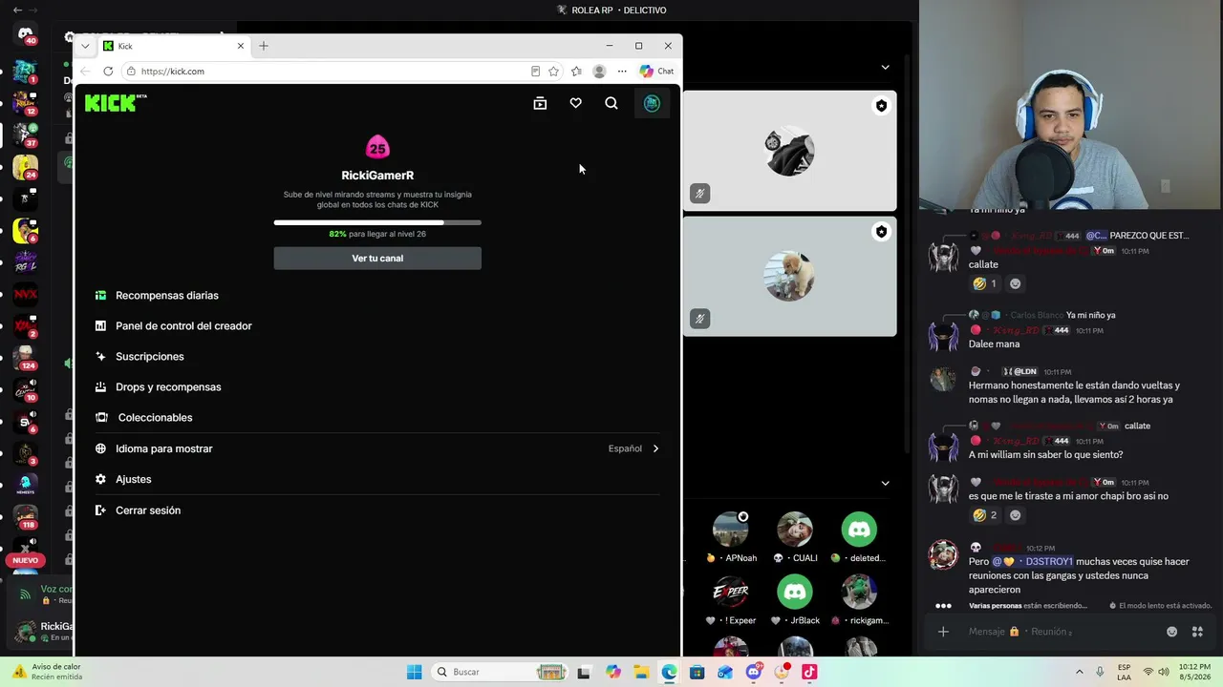Toggle the laughing emoji reaction with count 1
This screenshot has height=687, width=1223.
coord(984,283)
